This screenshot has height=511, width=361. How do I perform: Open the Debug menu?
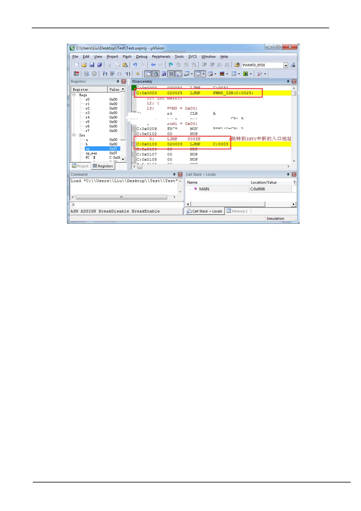click(142, 56)
